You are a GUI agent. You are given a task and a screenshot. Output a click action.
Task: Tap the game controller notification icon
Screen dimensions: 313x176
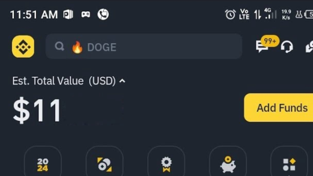tap(86, 14)
